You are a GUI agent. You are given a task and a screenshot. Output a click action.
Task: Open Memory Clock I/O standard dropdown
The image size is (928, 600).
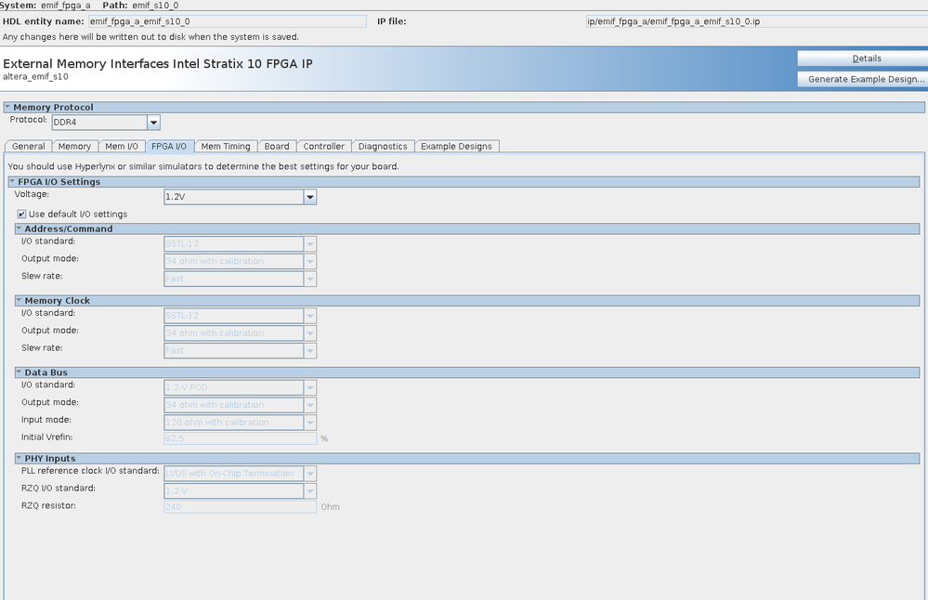[x=241, y=316]
